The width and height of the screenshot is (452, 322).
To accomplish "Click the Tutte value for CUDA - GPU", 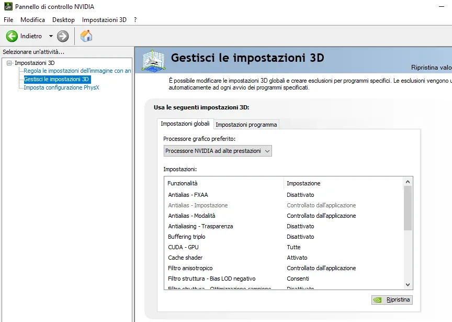I will click(293, 247).
